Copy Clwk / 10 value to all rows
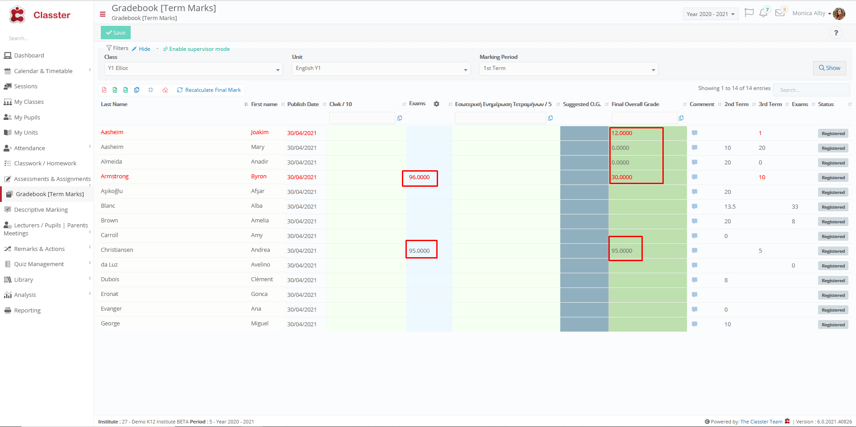The image size is (856, 427). [x=400, y=118]
